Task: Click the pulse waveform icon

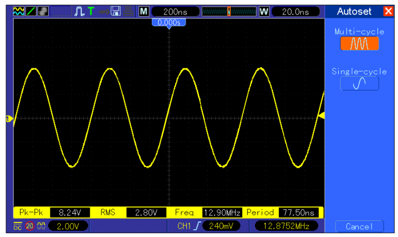Action: 79,11
